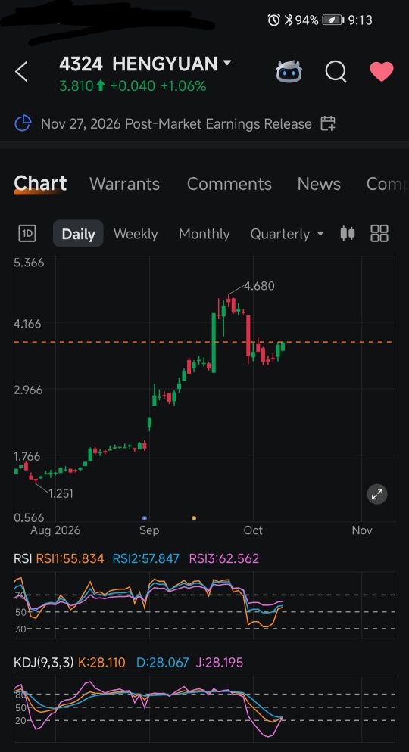409x752 pixels.
Task: Tap the RSI indicator label
Action: point(23,558)
